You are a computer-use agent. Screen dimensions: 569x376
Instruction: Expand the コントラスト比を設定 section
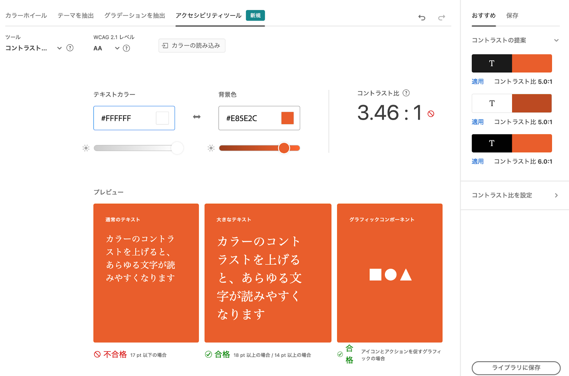[x=556, y=195]
